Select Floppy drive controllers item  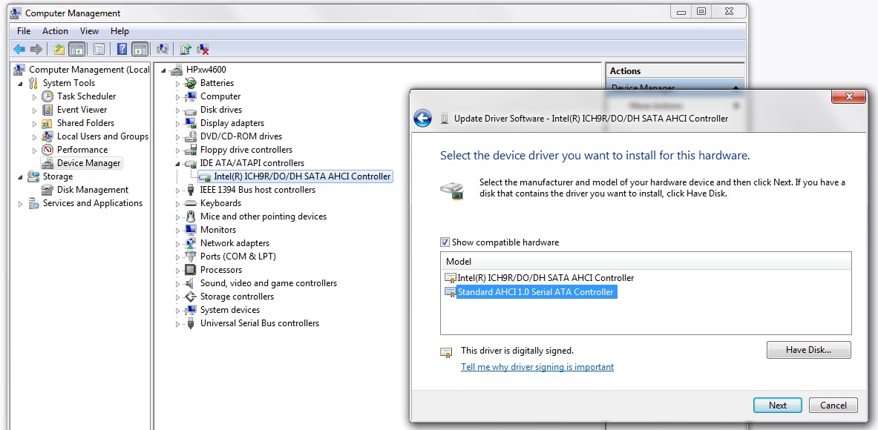[246, 149]
